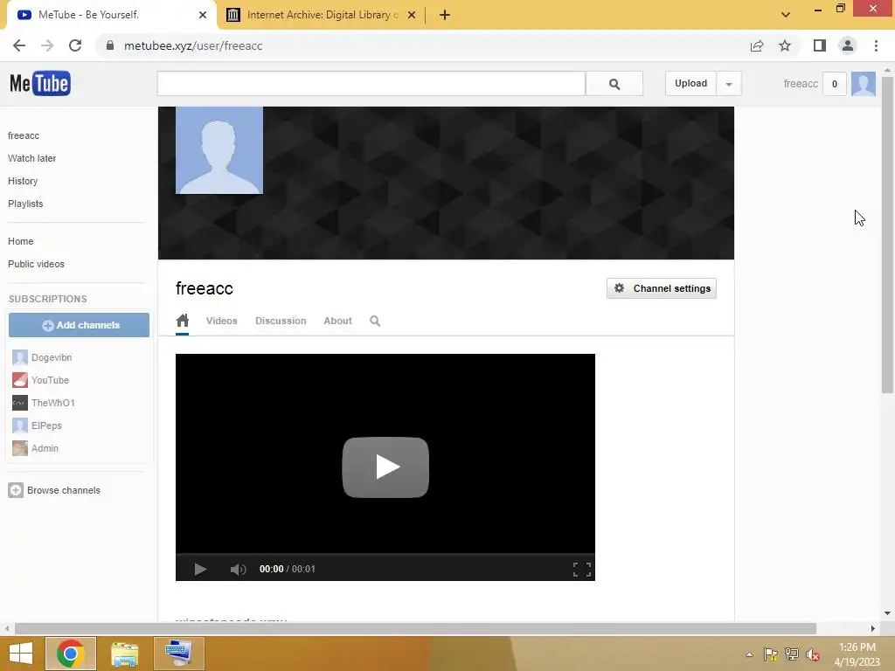Select the channel Home tab icon

point(182,321)
